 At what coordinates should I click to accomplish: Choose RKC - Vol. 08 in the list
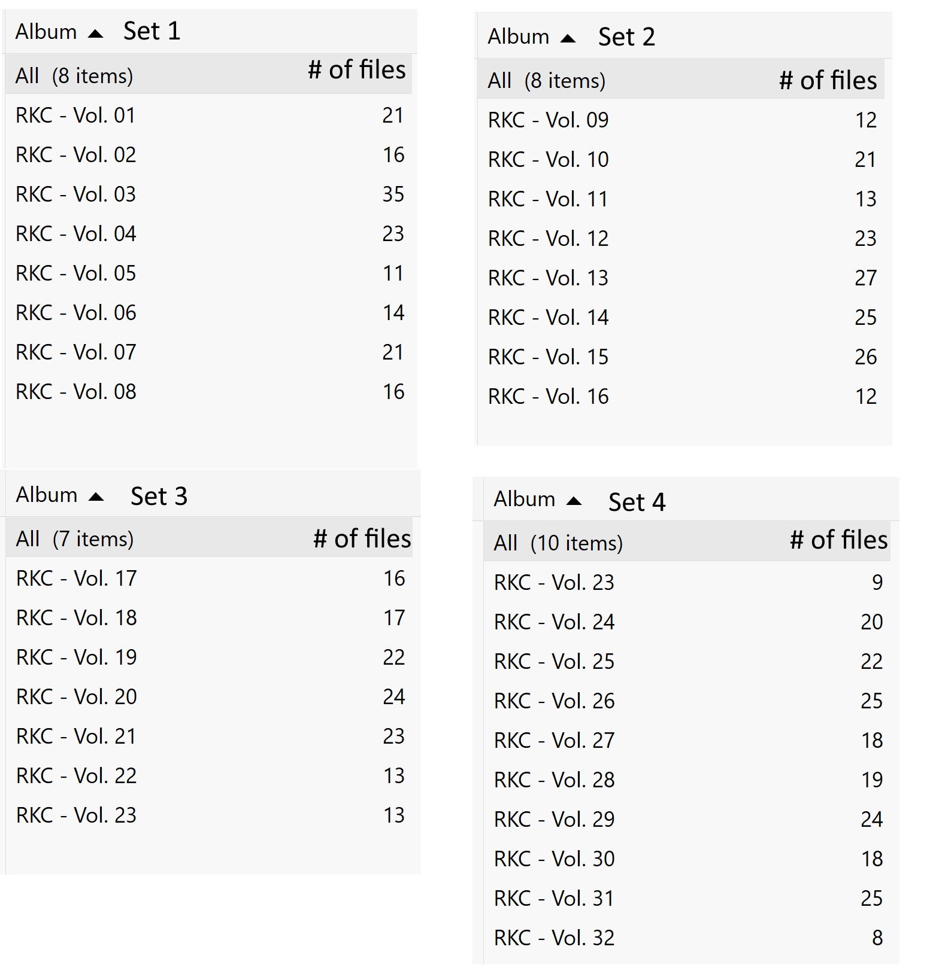pyautogui.click(x=76, y=392)
